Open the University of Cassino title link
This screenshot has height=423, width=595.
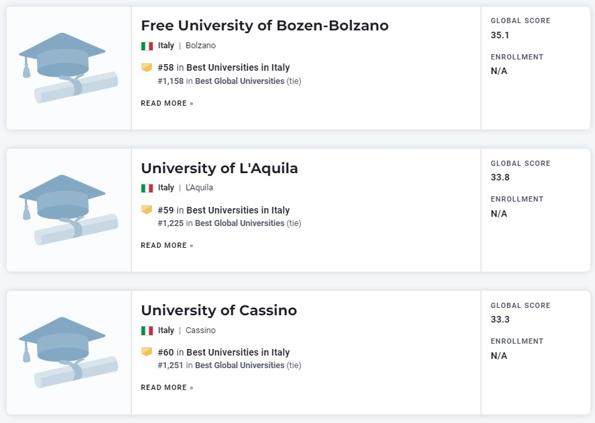(x=219, y=311)
